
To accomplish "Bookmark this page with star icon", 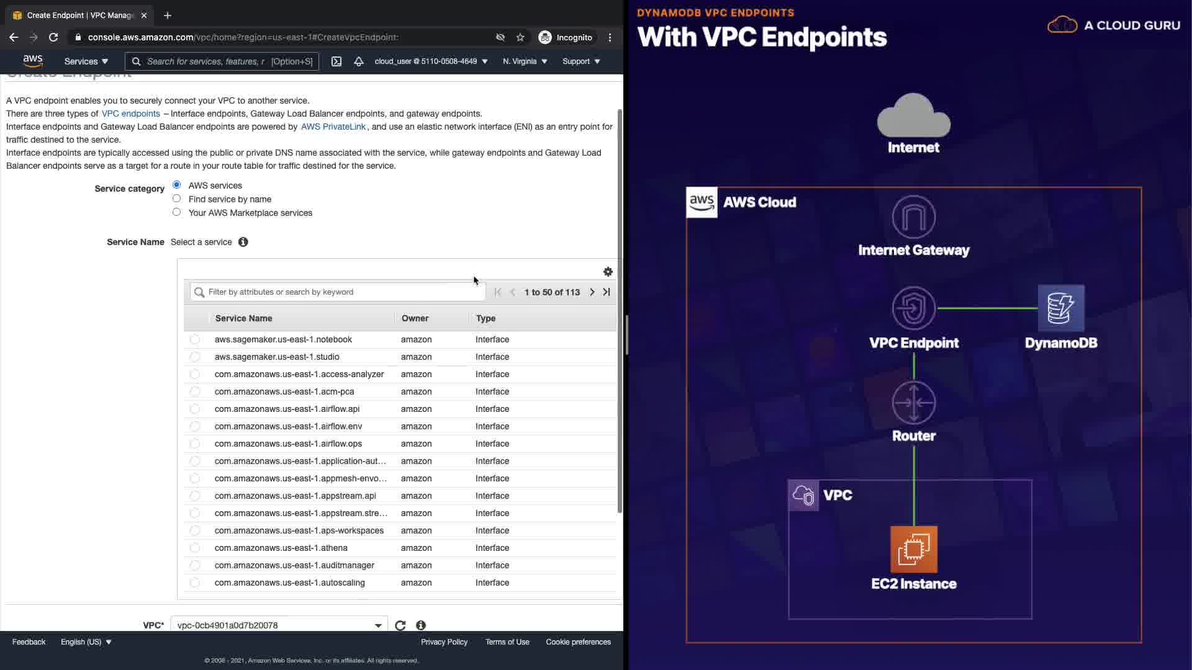I will point(520,37).
